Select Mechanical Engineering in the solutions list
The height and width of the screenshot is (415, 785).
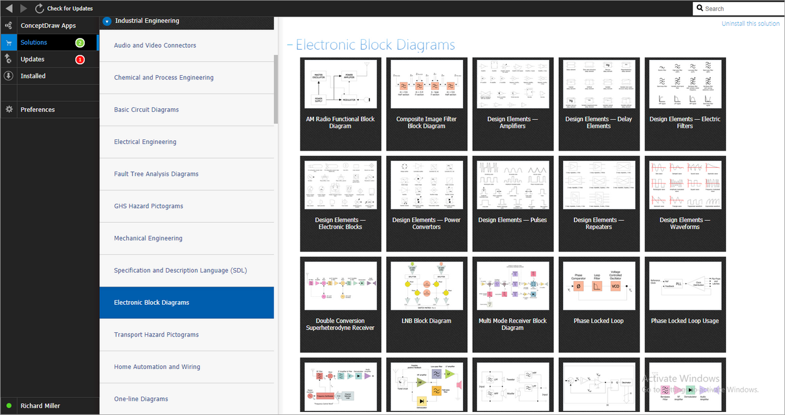[x=148, y=238]
